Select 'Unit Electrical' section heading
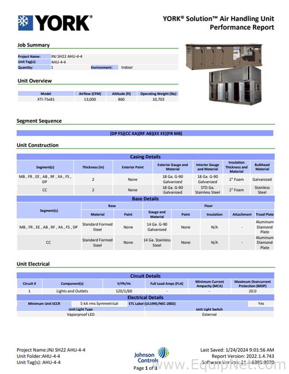The image size is (289, 374). point(33,264)
